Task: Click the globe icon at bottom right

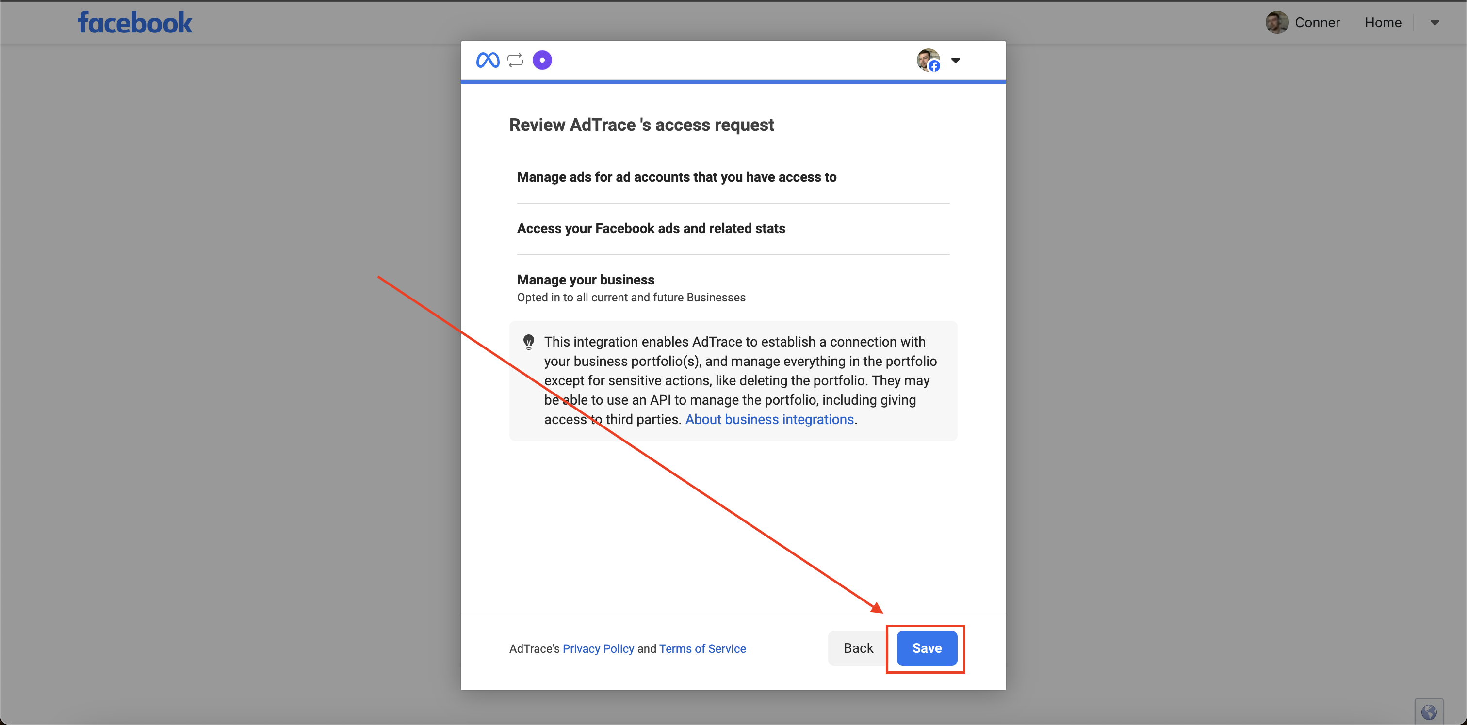Action: 1428,711
